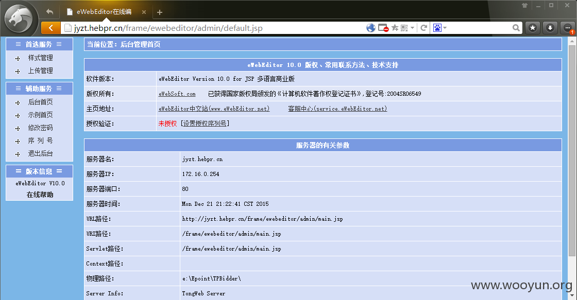The height and width of the screenshot is (300, 577).
Task: Click the globe icon in the address bar
Action: 371,28
